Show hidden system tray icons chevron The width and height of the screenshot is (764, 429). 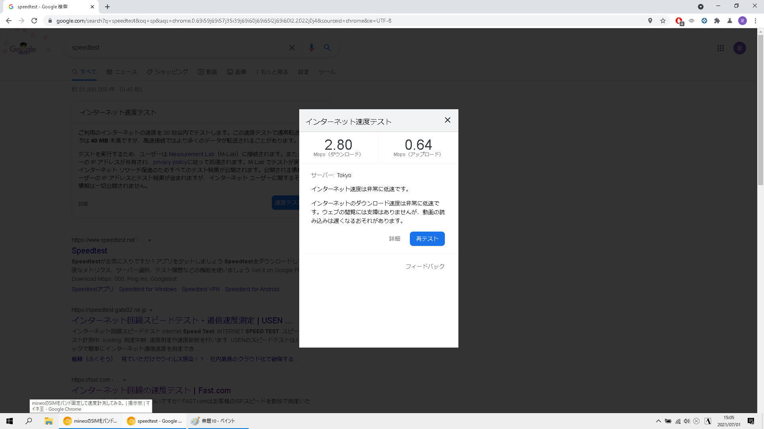pyautogui.click(x=659, y=421)
